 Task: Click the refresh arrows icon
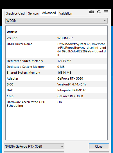click(99, 12)
